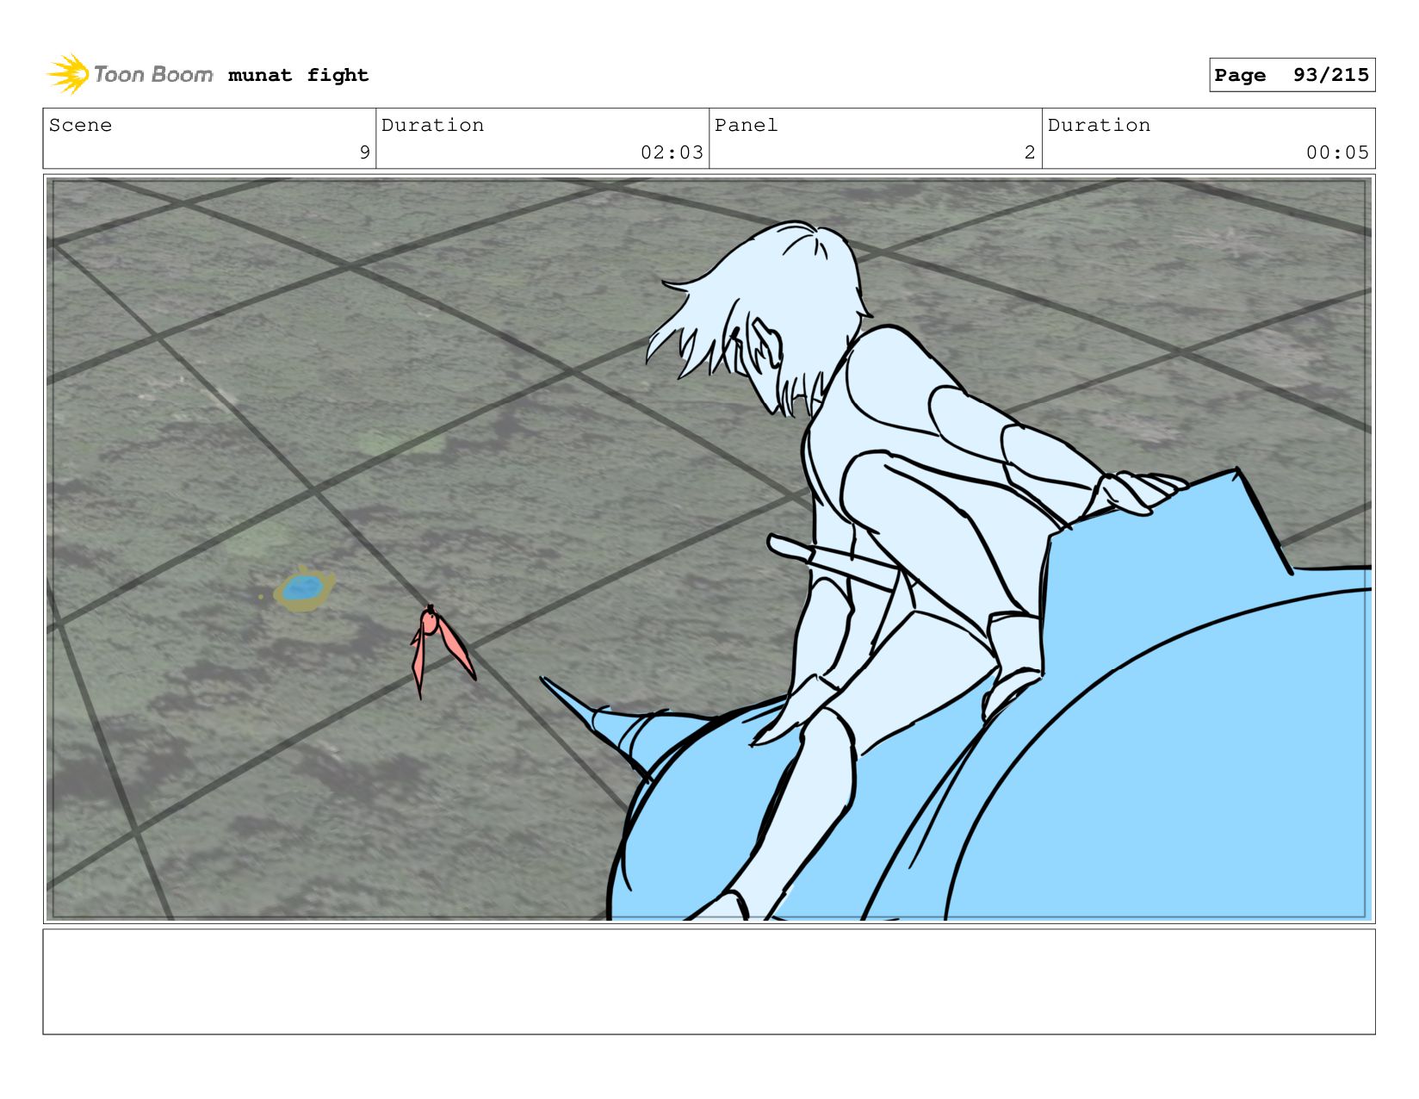The image size is (1419, 1099).
Task: Click the Duration label beside the Panel cell
Action: [1099, 125]
